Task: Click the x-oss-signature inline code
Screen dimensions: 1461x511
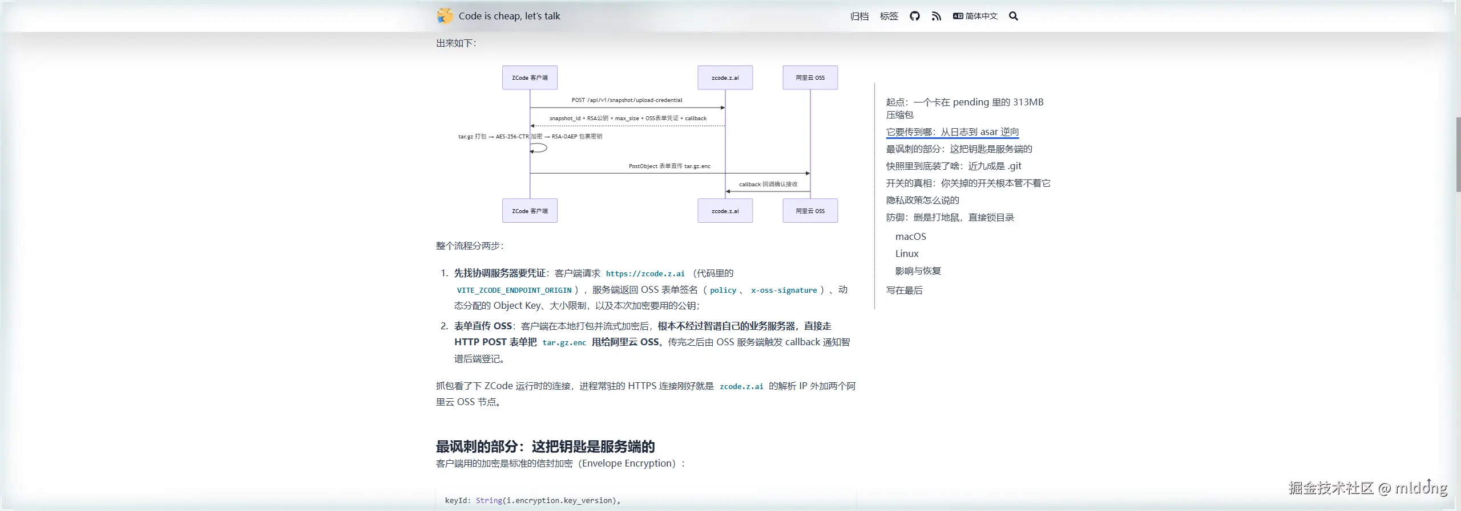Action: [x=784, y=290]
